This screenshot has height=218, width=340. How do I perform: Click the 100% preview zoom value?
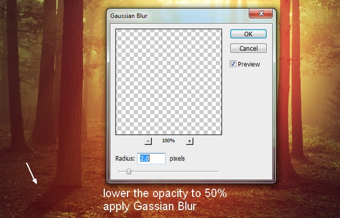168,141
